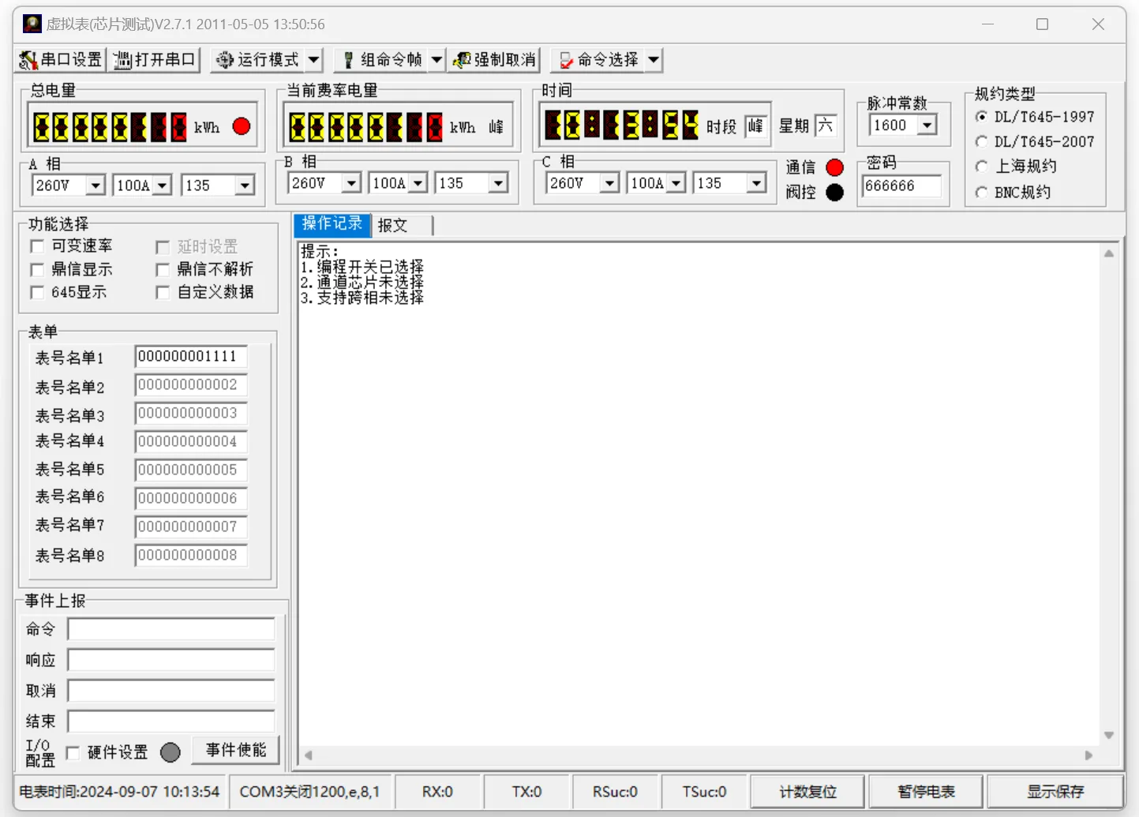The width and height of the screenshot is (1139, 817).
Task: Enable the 自定义数据 checkbox
Action: tap(163, 293)
